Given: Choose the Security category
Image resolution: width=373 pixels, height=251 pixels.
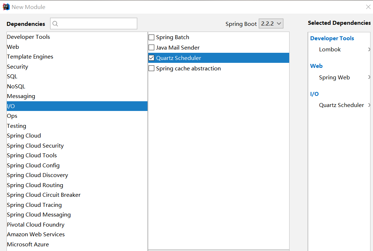Looking at the screenshot, I should tap(77, 66).
